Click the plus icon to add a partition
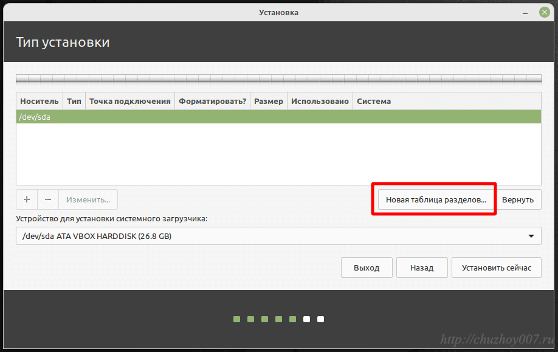 [x=27, y=199]
